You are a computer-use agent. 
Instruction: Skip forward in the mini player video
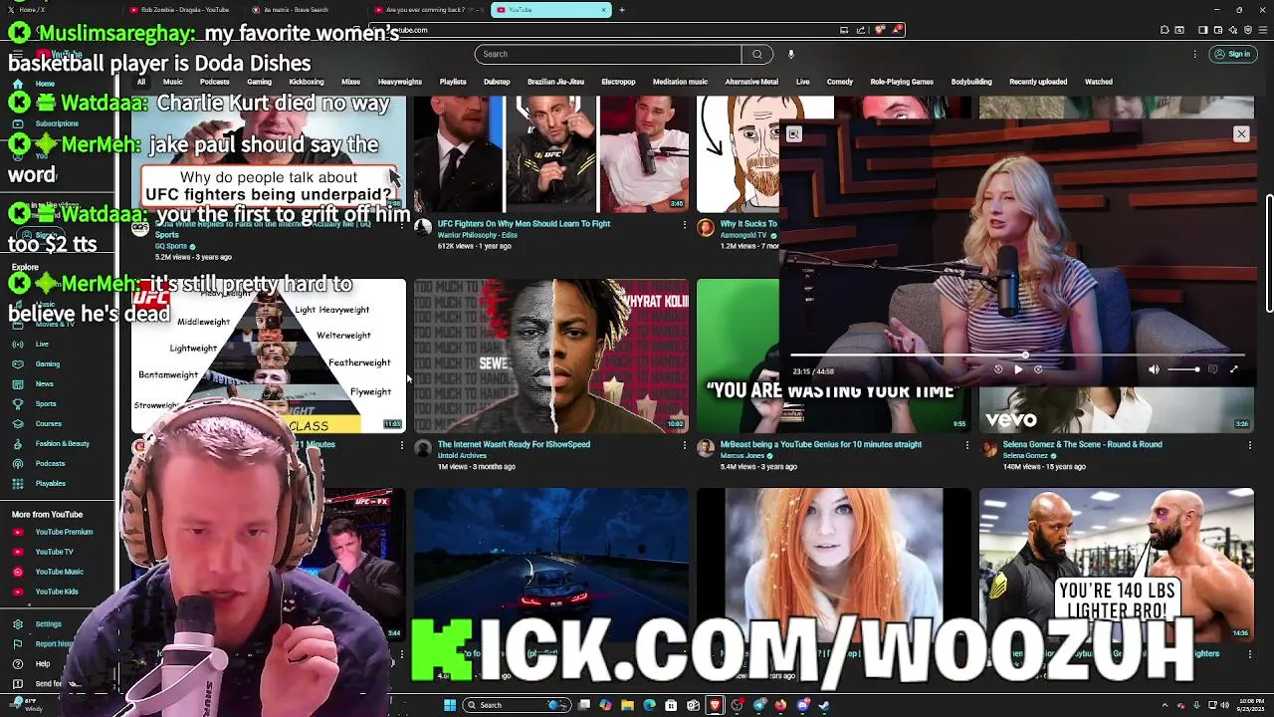point(1038,369)
